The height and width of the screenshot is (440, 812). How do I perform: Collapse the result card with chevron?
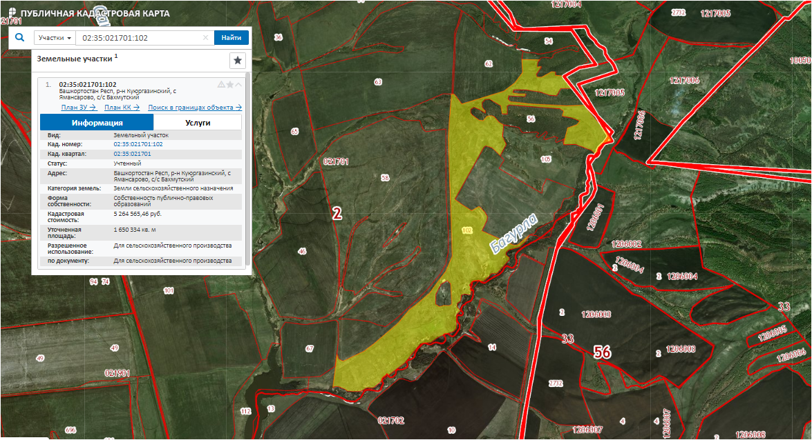[239, 85]
